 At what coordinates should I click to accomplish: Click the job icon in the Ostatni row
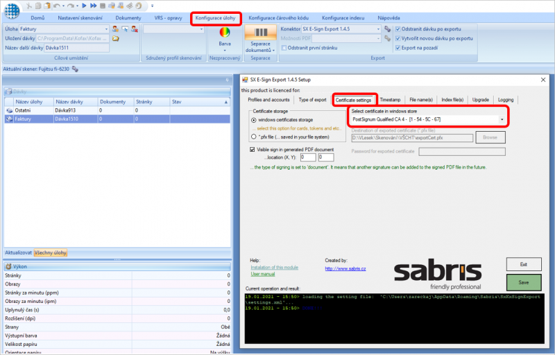(9, 110)
